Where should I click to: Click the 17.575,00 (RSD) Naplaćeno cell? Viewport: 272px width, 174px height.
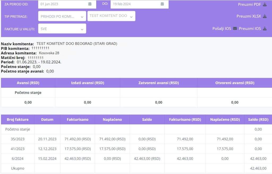[x=112, y=149]
